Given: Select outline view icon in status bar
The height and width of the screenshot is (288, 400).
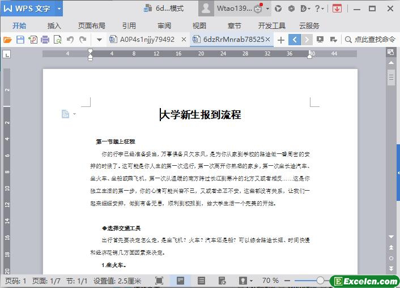Looking at the screenshot, I should [201, 281].
